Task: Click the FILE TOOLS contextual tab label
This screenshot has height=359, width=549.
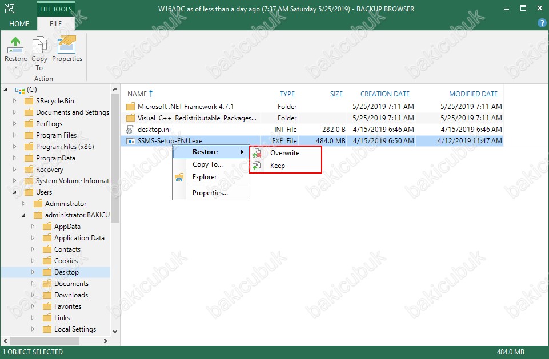Action: pos(55,9)
